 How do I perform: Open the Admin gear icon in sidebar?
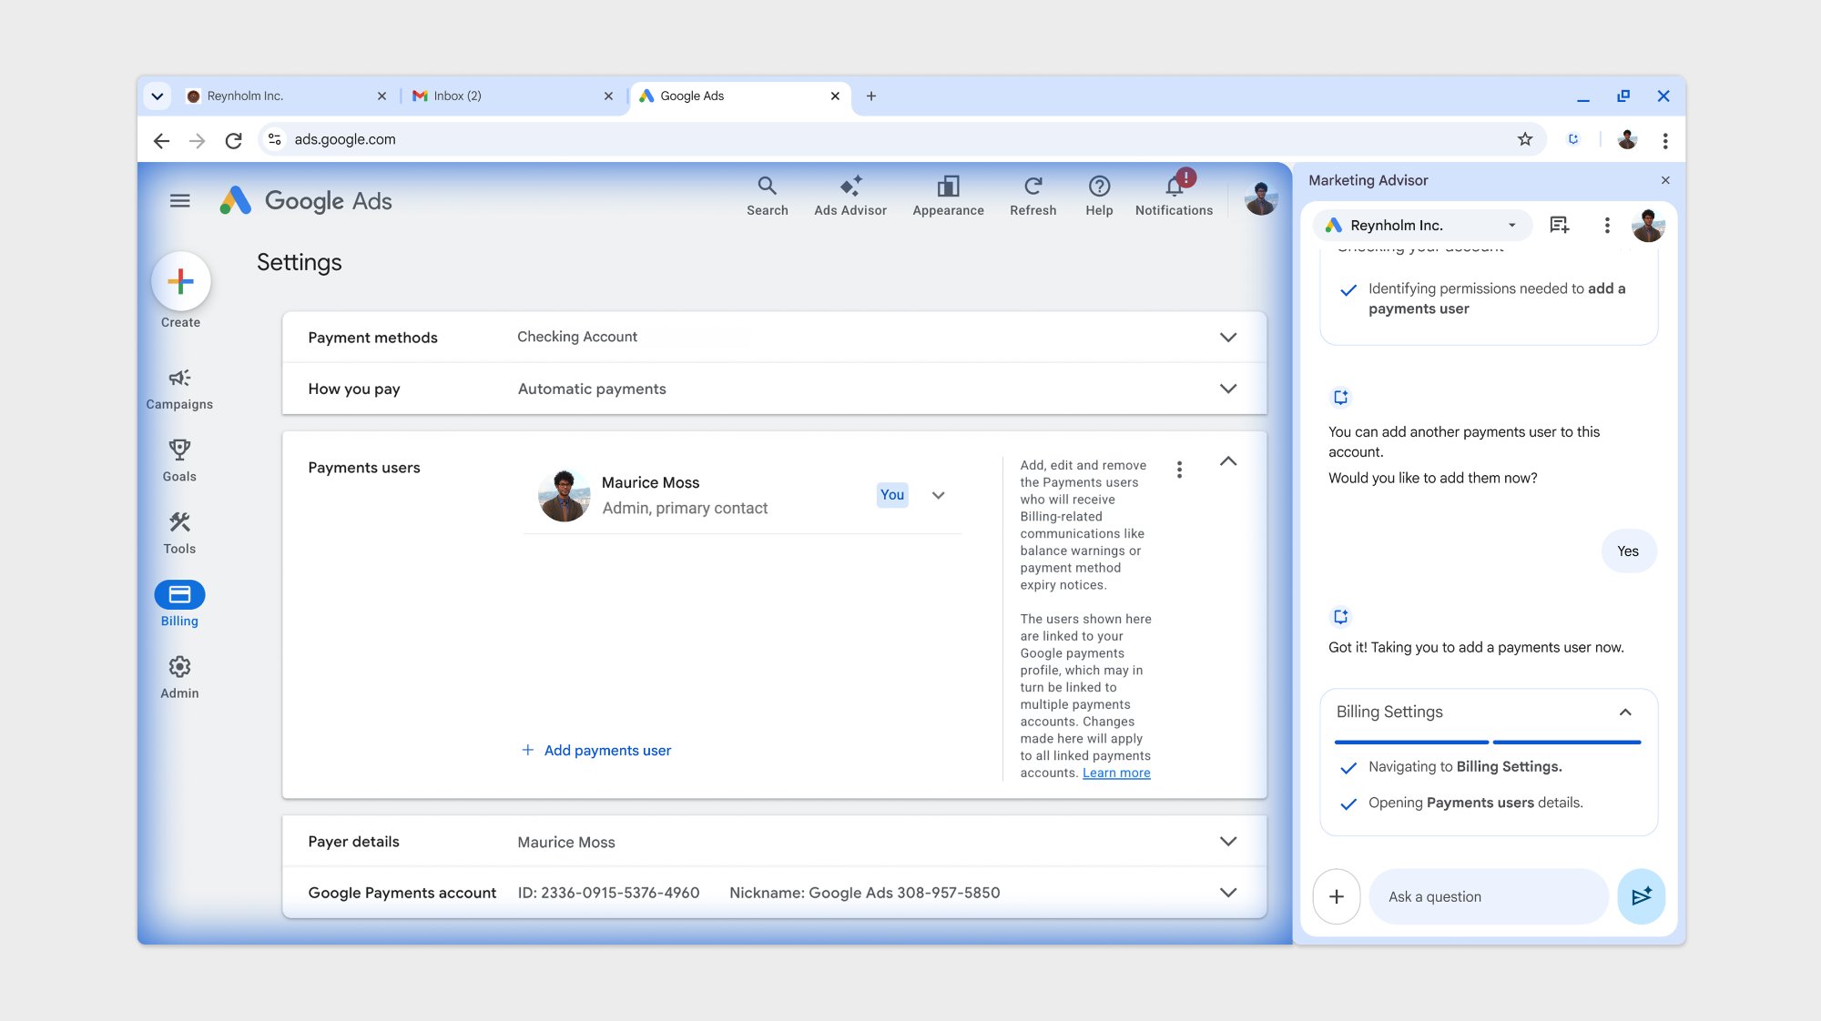click(x=179, y=667)
